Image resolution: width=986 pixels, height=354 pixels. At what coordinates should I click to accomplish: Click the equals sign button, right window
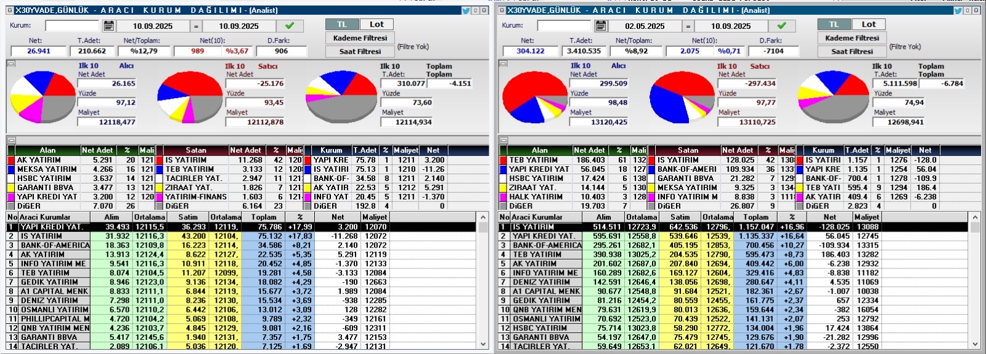(x=688, y=26)
